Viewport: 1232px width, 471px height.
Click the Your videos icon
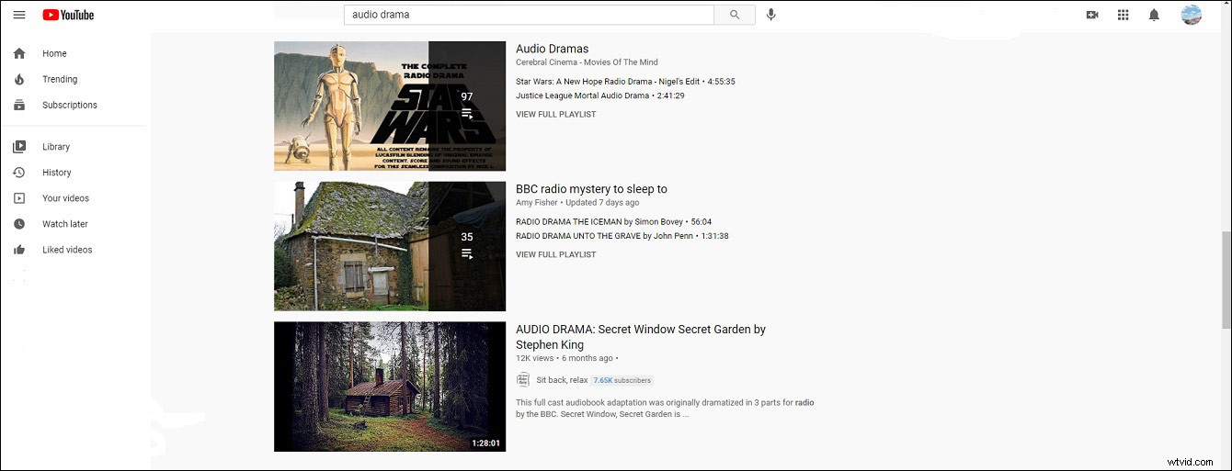click(x=19, y=198)
